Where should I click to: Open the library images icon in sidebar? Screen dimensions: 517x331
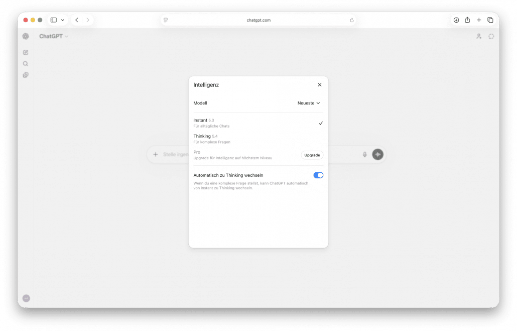[26, 75]
